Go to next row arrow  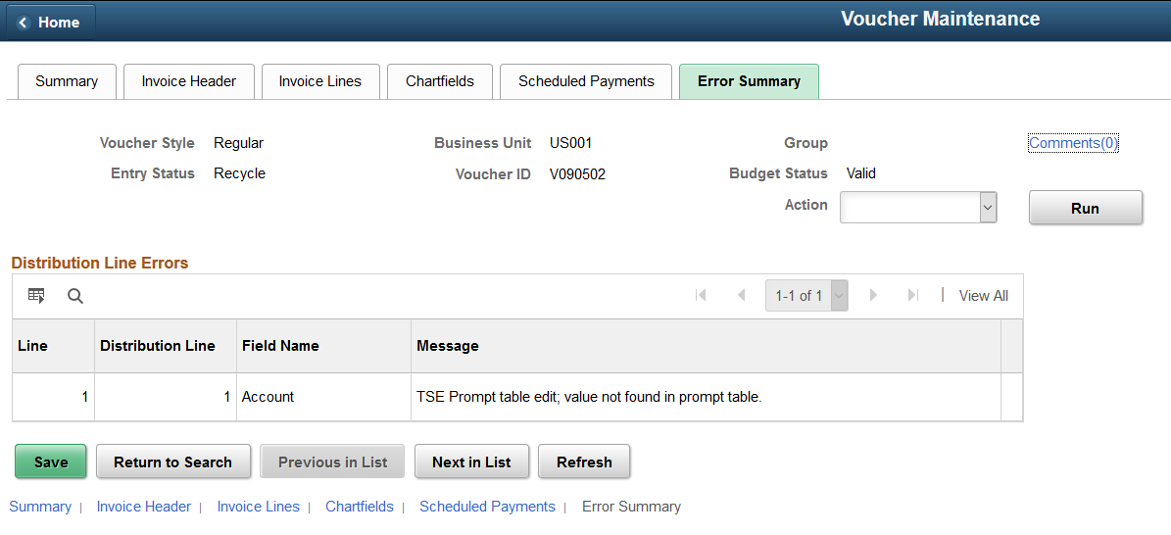click(873, 295)
